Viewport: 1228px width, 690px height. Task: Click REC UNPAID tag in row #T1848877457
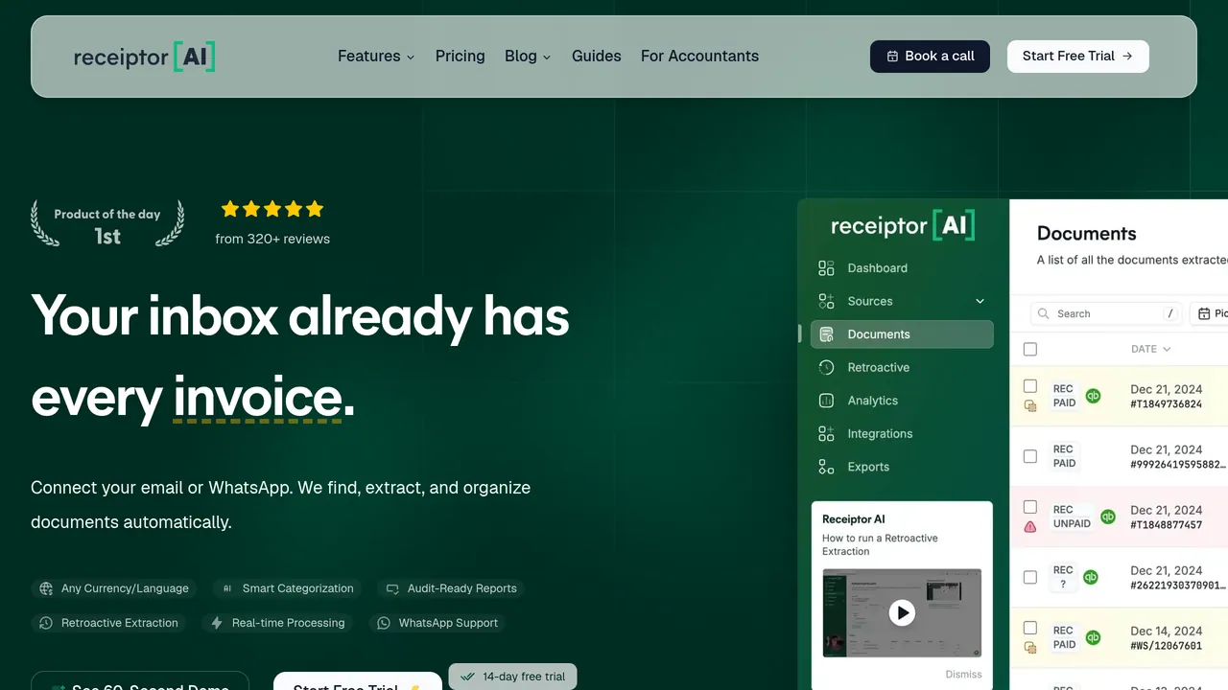point(1072,517)
